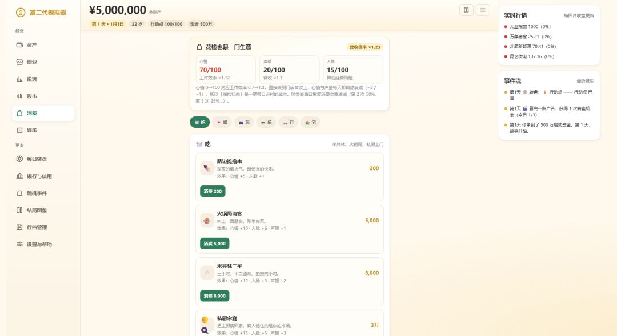
Task: Click the 路边摊撸串 skewer item icon
Action: 207,168
